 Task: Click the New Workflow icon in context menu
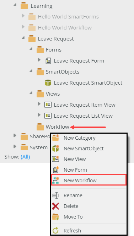tap(55, 180)
